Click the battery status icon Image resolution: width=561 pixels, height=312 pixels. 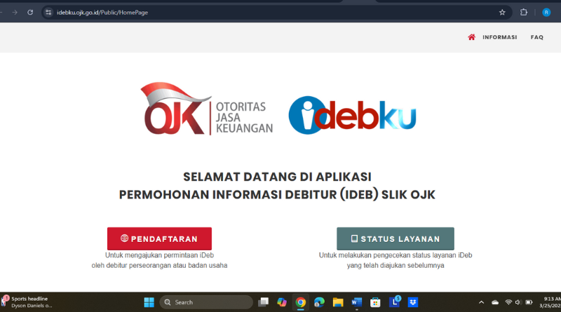tap(529, 302)
